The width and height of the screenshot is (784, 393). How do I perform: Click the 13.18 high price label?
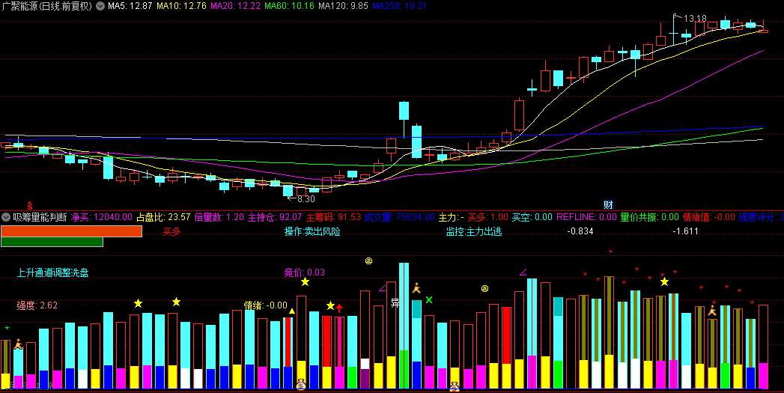pos(695,19)
